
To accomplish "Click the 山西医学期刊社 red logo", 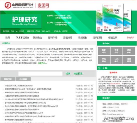I will point(8,5).
